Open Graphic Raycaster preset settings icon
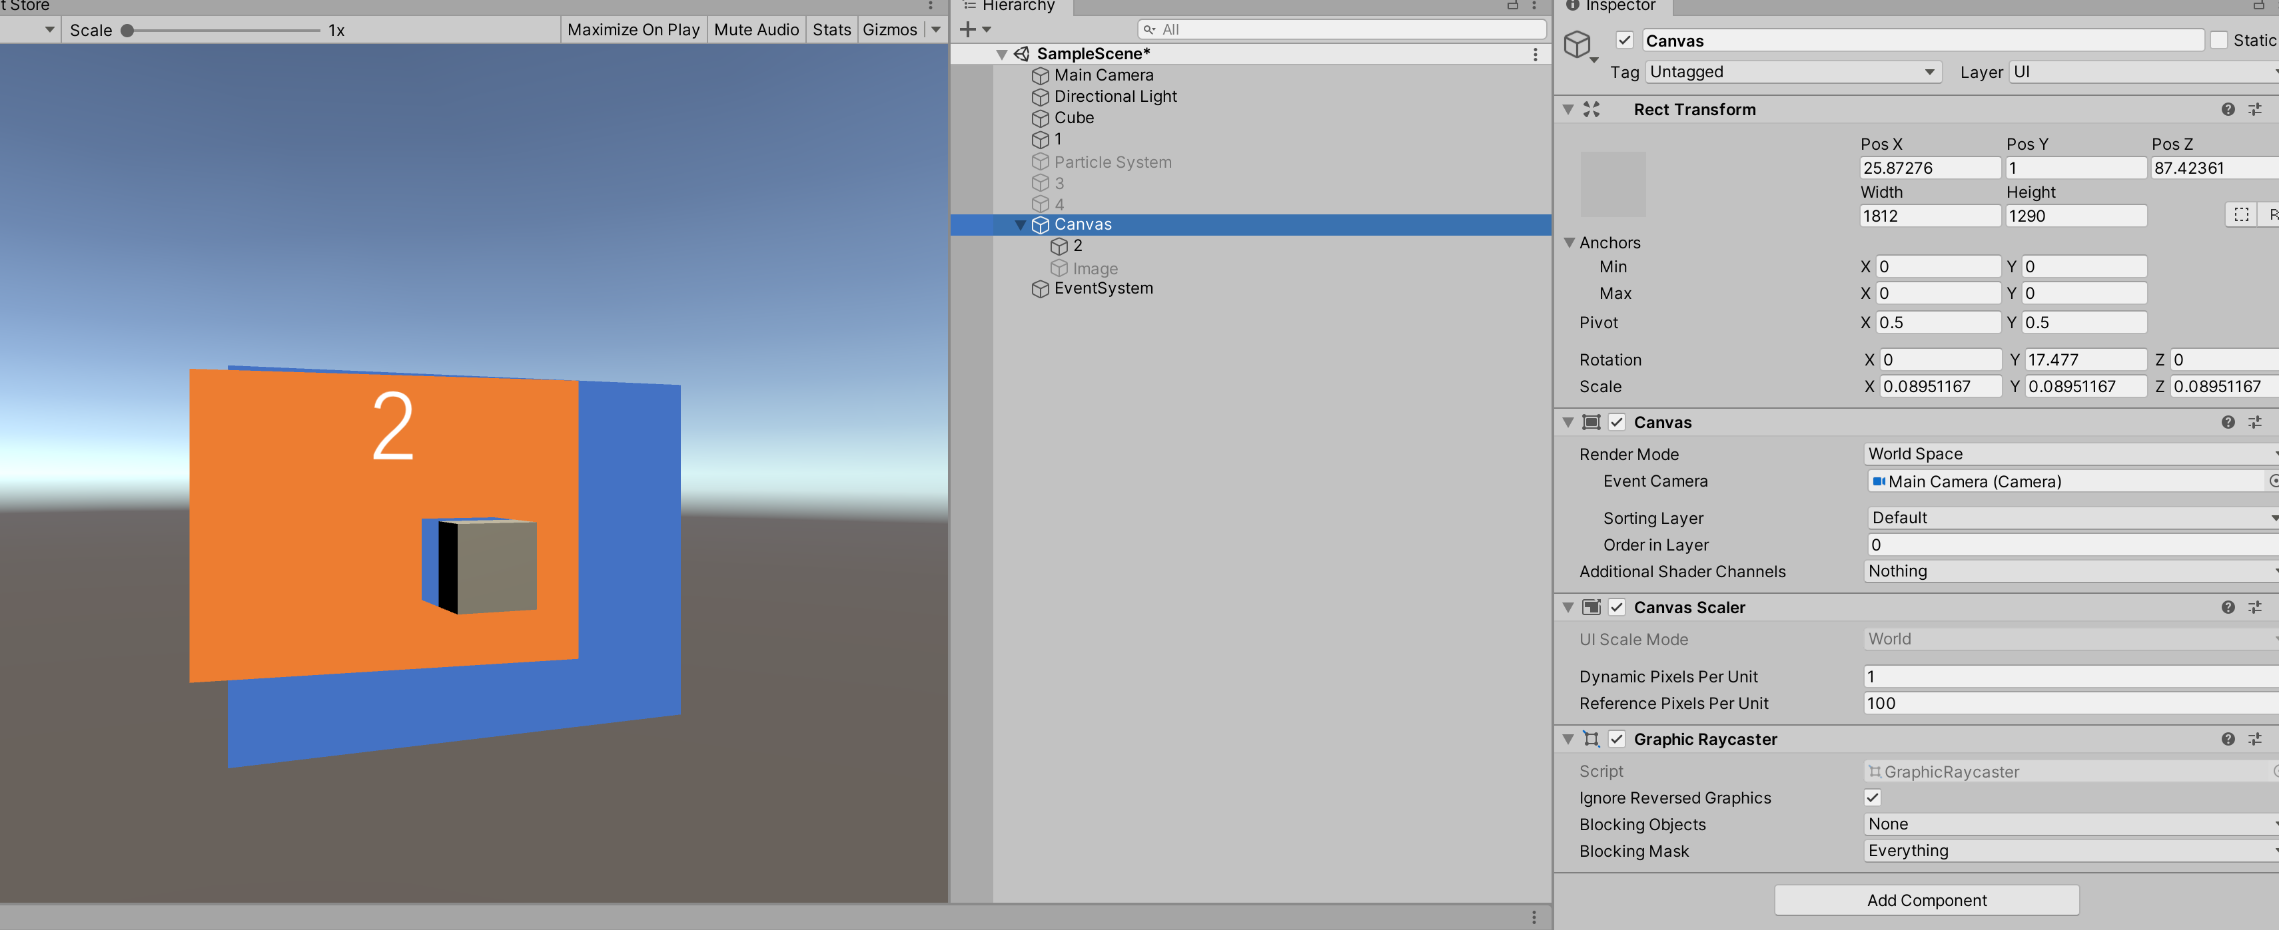2279x930 pixels. (x=2254, y=739)
